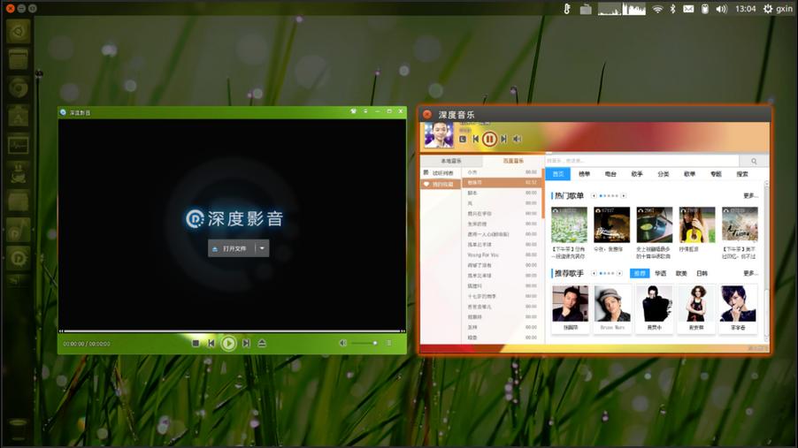Click the 打开文件 button in 深度影音
Screen dimensions: 798x448
coord(232,248)
